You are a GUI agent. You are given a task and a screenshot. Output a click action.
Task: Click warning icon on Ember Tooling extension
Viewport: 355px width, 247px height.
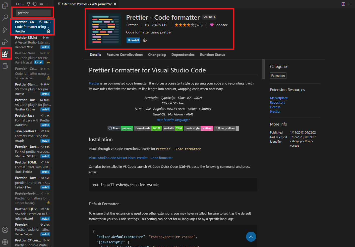click(48, 203)
